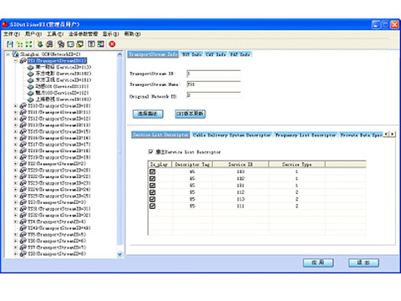This screenshot has width=401, height=301.
Task: Click the Shanghai network root node icon
Action: [15, 54]
